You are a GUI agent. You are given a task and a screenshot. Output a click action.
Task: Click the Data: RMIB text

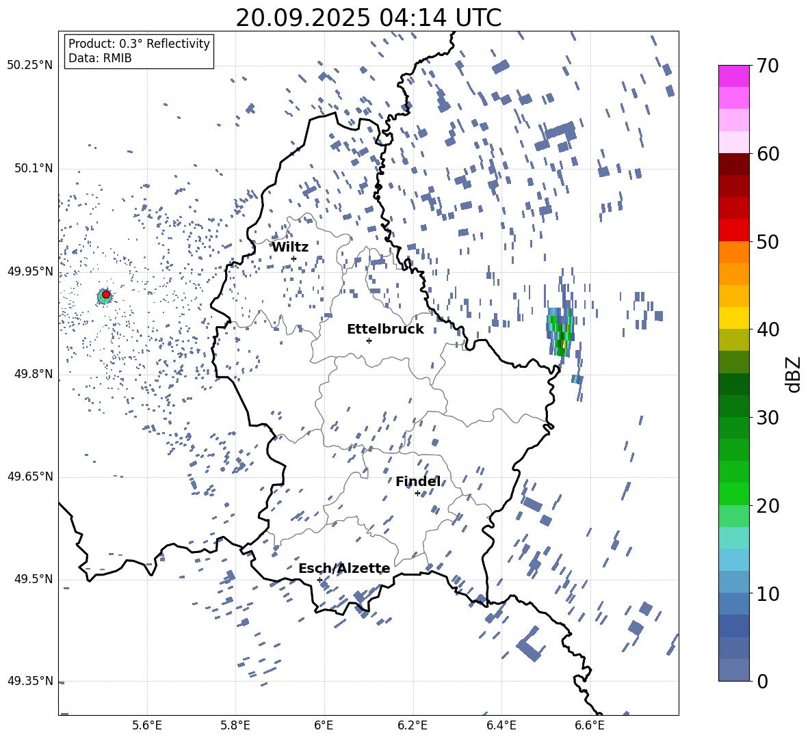pyautogui.click(x=100, y=58)
